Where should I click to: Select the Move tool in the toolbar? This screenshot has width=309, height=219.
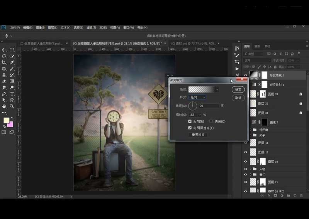(x=4, y=50)
